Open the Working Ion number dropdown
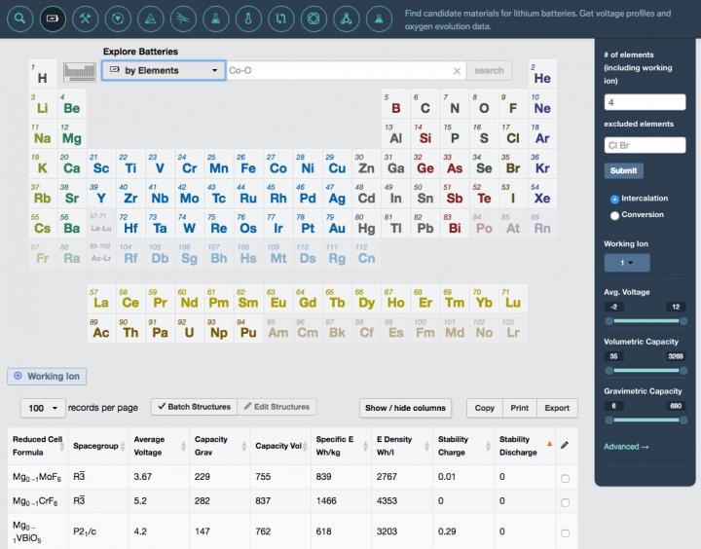 [x=627, y=262]
